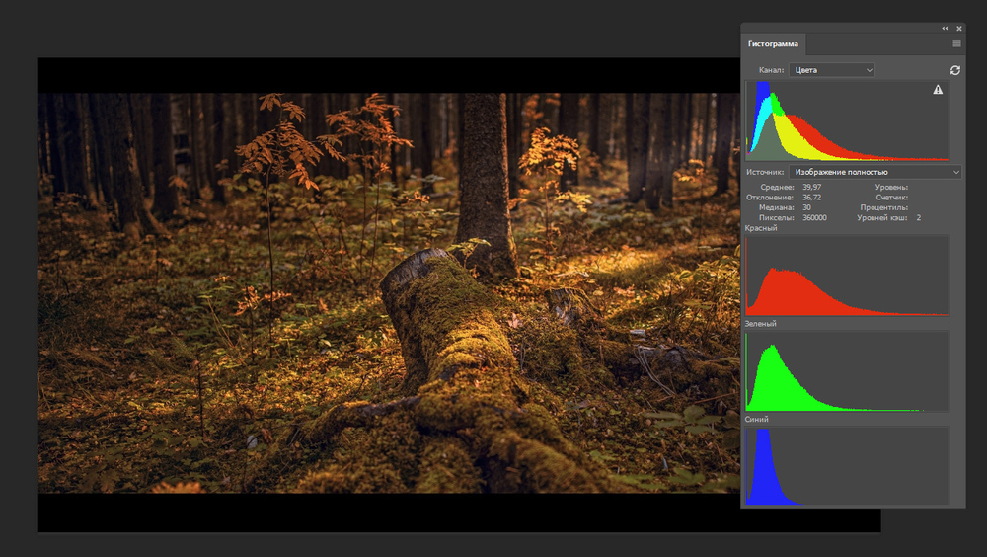The image size is (987, 557).
Task: Click the green channel histogram
Action: [847, 371]
